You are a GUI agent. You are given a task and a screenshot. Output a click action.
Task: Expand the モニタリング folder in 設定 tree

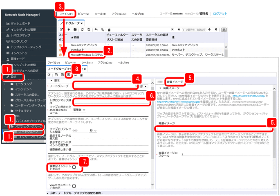click(x=5, y=84)
